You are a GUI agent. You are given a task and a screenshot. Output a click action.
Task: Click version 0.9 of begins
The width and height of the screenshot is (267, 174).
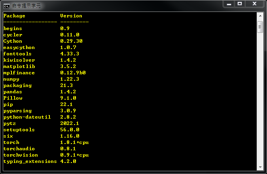coord(65,28)
